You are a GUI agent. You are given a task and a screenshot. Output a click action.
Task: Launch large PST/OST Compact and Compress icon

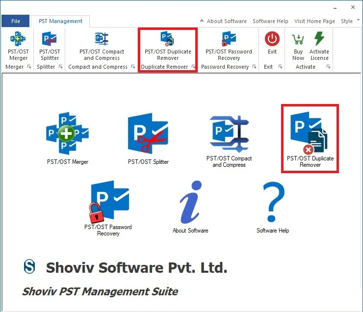pos(229,133)
